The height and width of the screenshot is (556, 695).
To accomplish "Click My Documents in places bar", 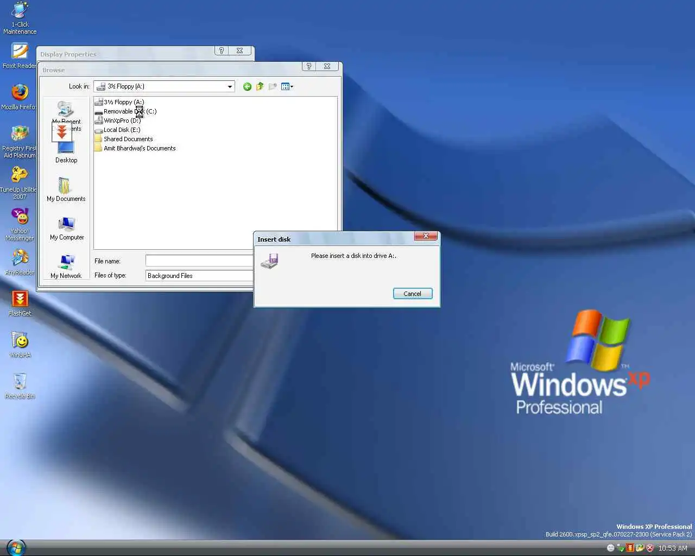I will [x=66, y=190].
